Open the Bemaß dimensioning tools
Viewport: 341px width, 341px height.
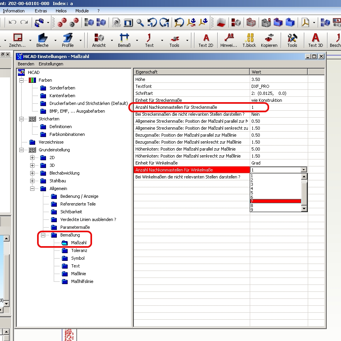[x=124, y=40]
